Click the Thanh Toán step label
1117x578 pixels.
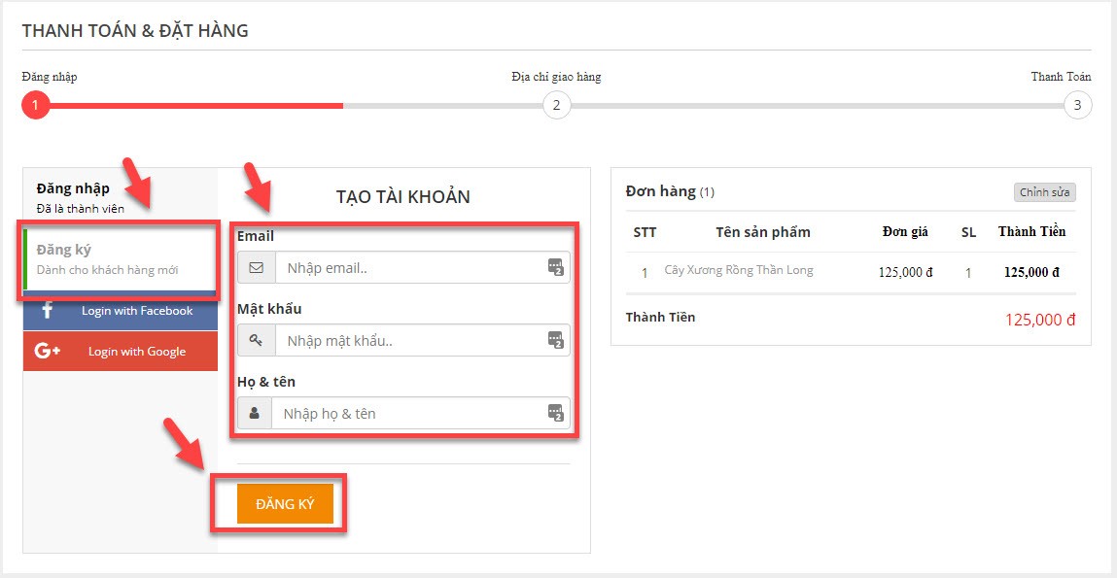[x=1061, y=76]
